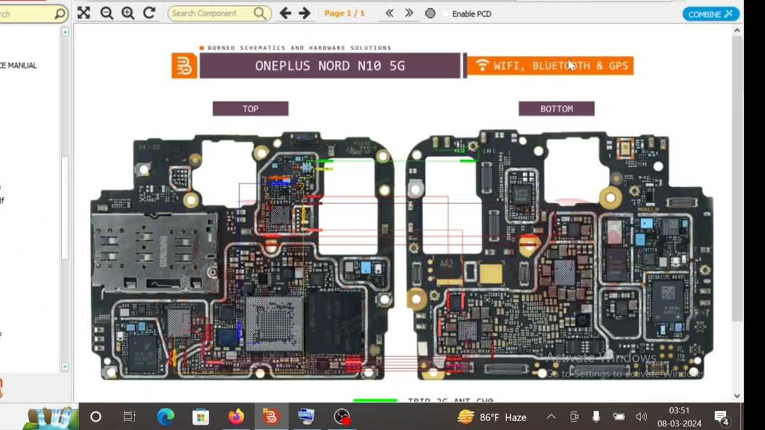Click the Borneo Schematics logo in the header
765x430 pixels.
pos(184,66)
